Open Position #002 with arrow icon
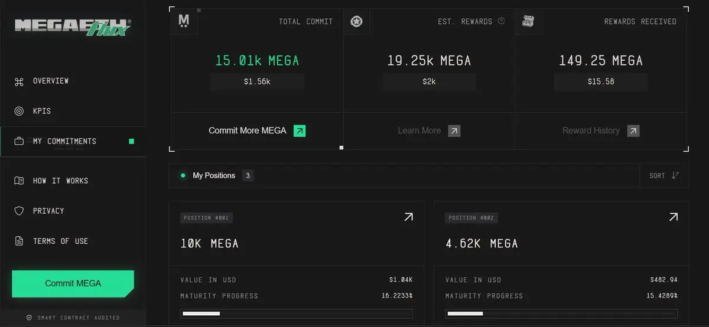The image size is (709, 327). 673,217
